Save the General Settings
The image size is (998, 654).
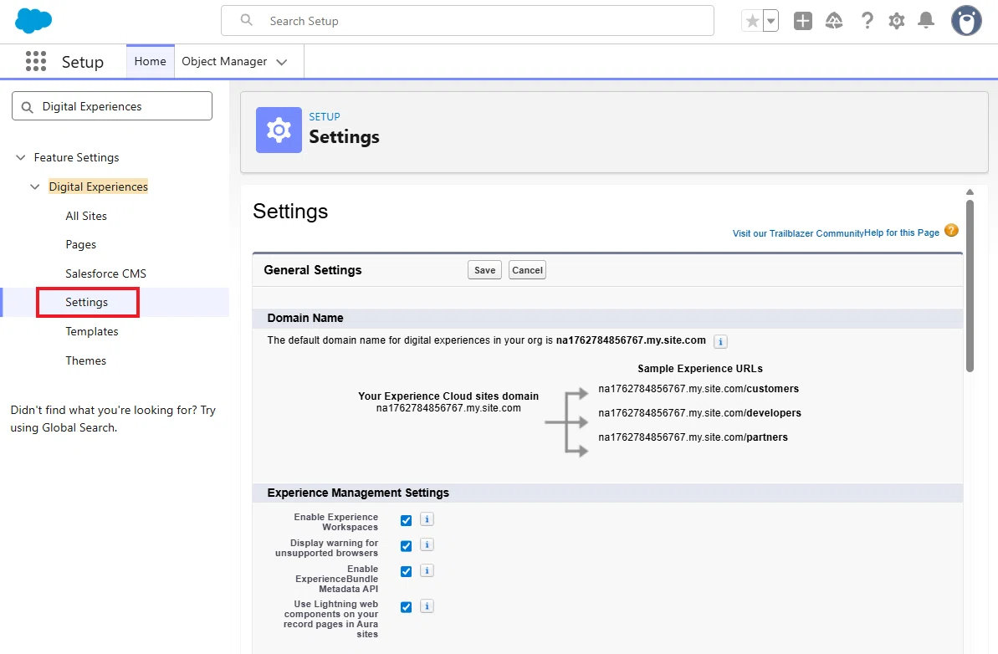(485, 270)
